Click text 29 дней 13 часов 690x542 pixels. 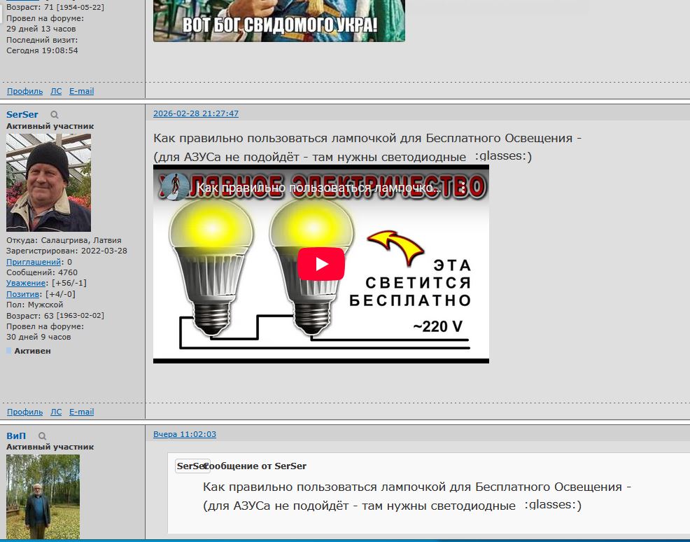point(41,29)
